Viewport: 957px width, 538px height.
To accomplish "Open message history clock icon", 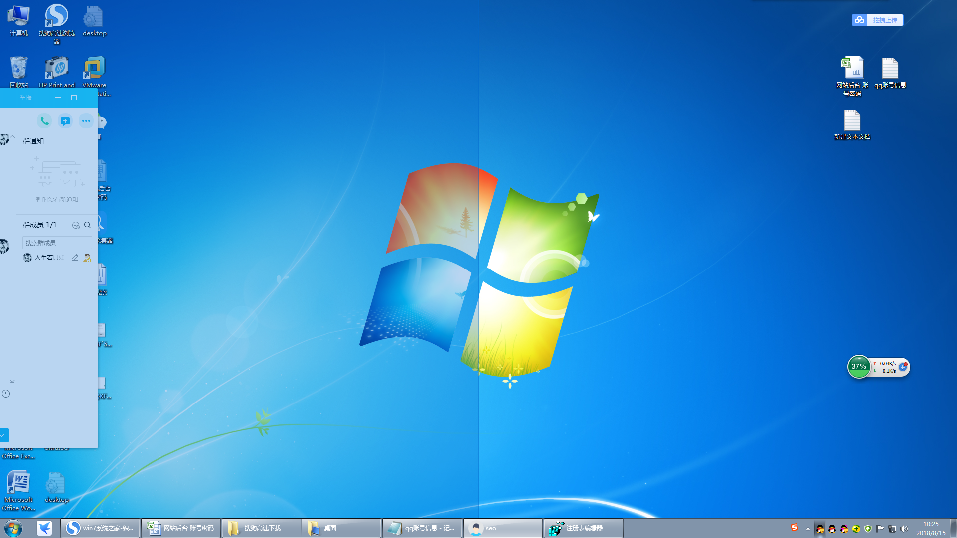I will click(x=6, y=394).
